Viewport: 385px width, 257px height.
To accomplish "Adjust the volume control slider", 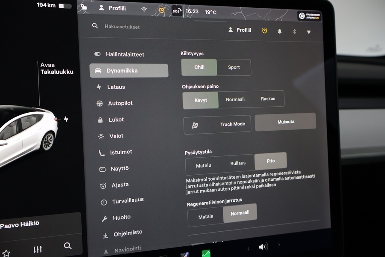I will click(x=263, y=247).
